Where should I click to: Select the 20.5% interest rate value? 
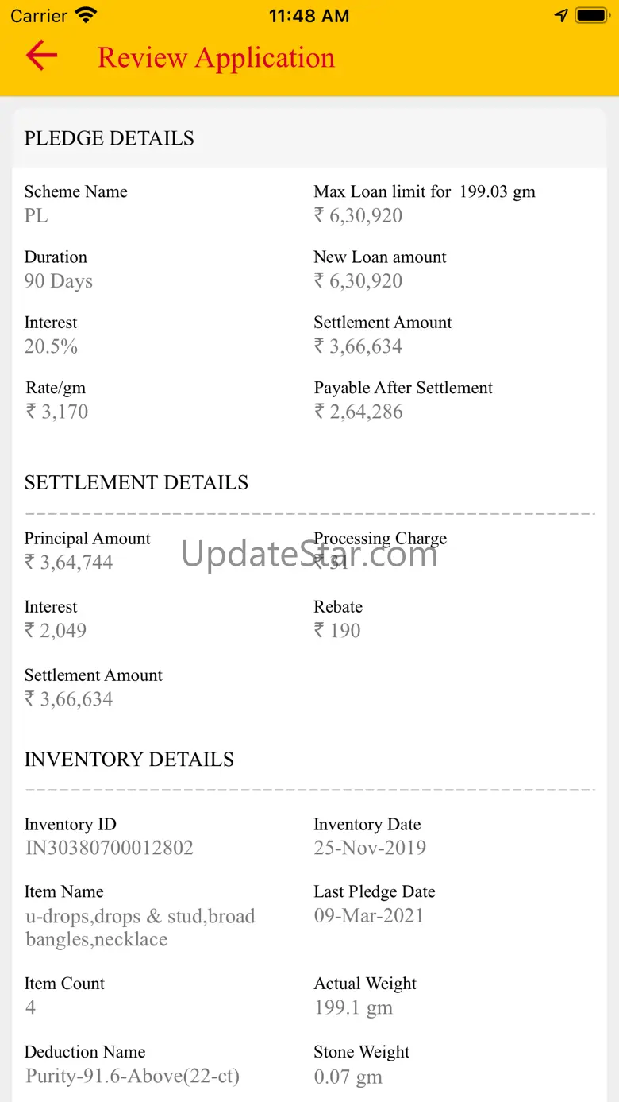coord(51,346)
